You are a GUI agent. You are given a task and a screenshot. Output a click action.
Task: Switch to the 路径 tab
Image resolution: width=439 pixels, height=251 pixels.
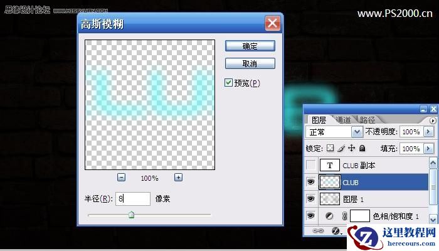368,120
